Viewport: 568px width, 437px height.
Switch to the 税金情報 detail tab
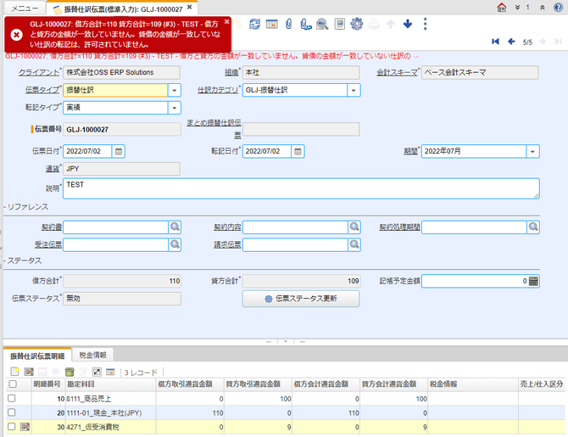[92, 355]
